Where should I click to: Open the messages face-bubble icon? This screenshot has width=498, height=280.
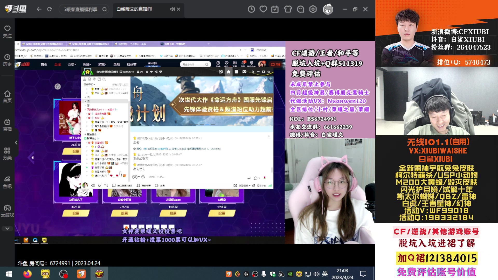[x=300, y=9]
